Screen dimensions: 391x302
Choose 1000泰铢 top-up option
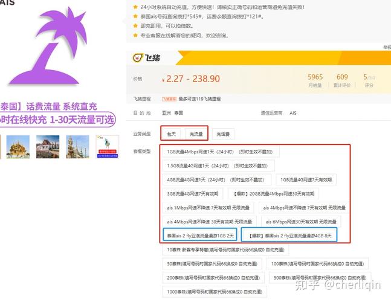[215, 292]
